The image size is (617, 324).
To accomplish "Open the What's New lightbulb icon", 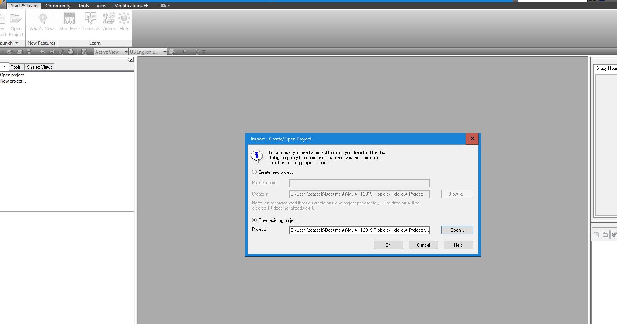I will 43,18.
